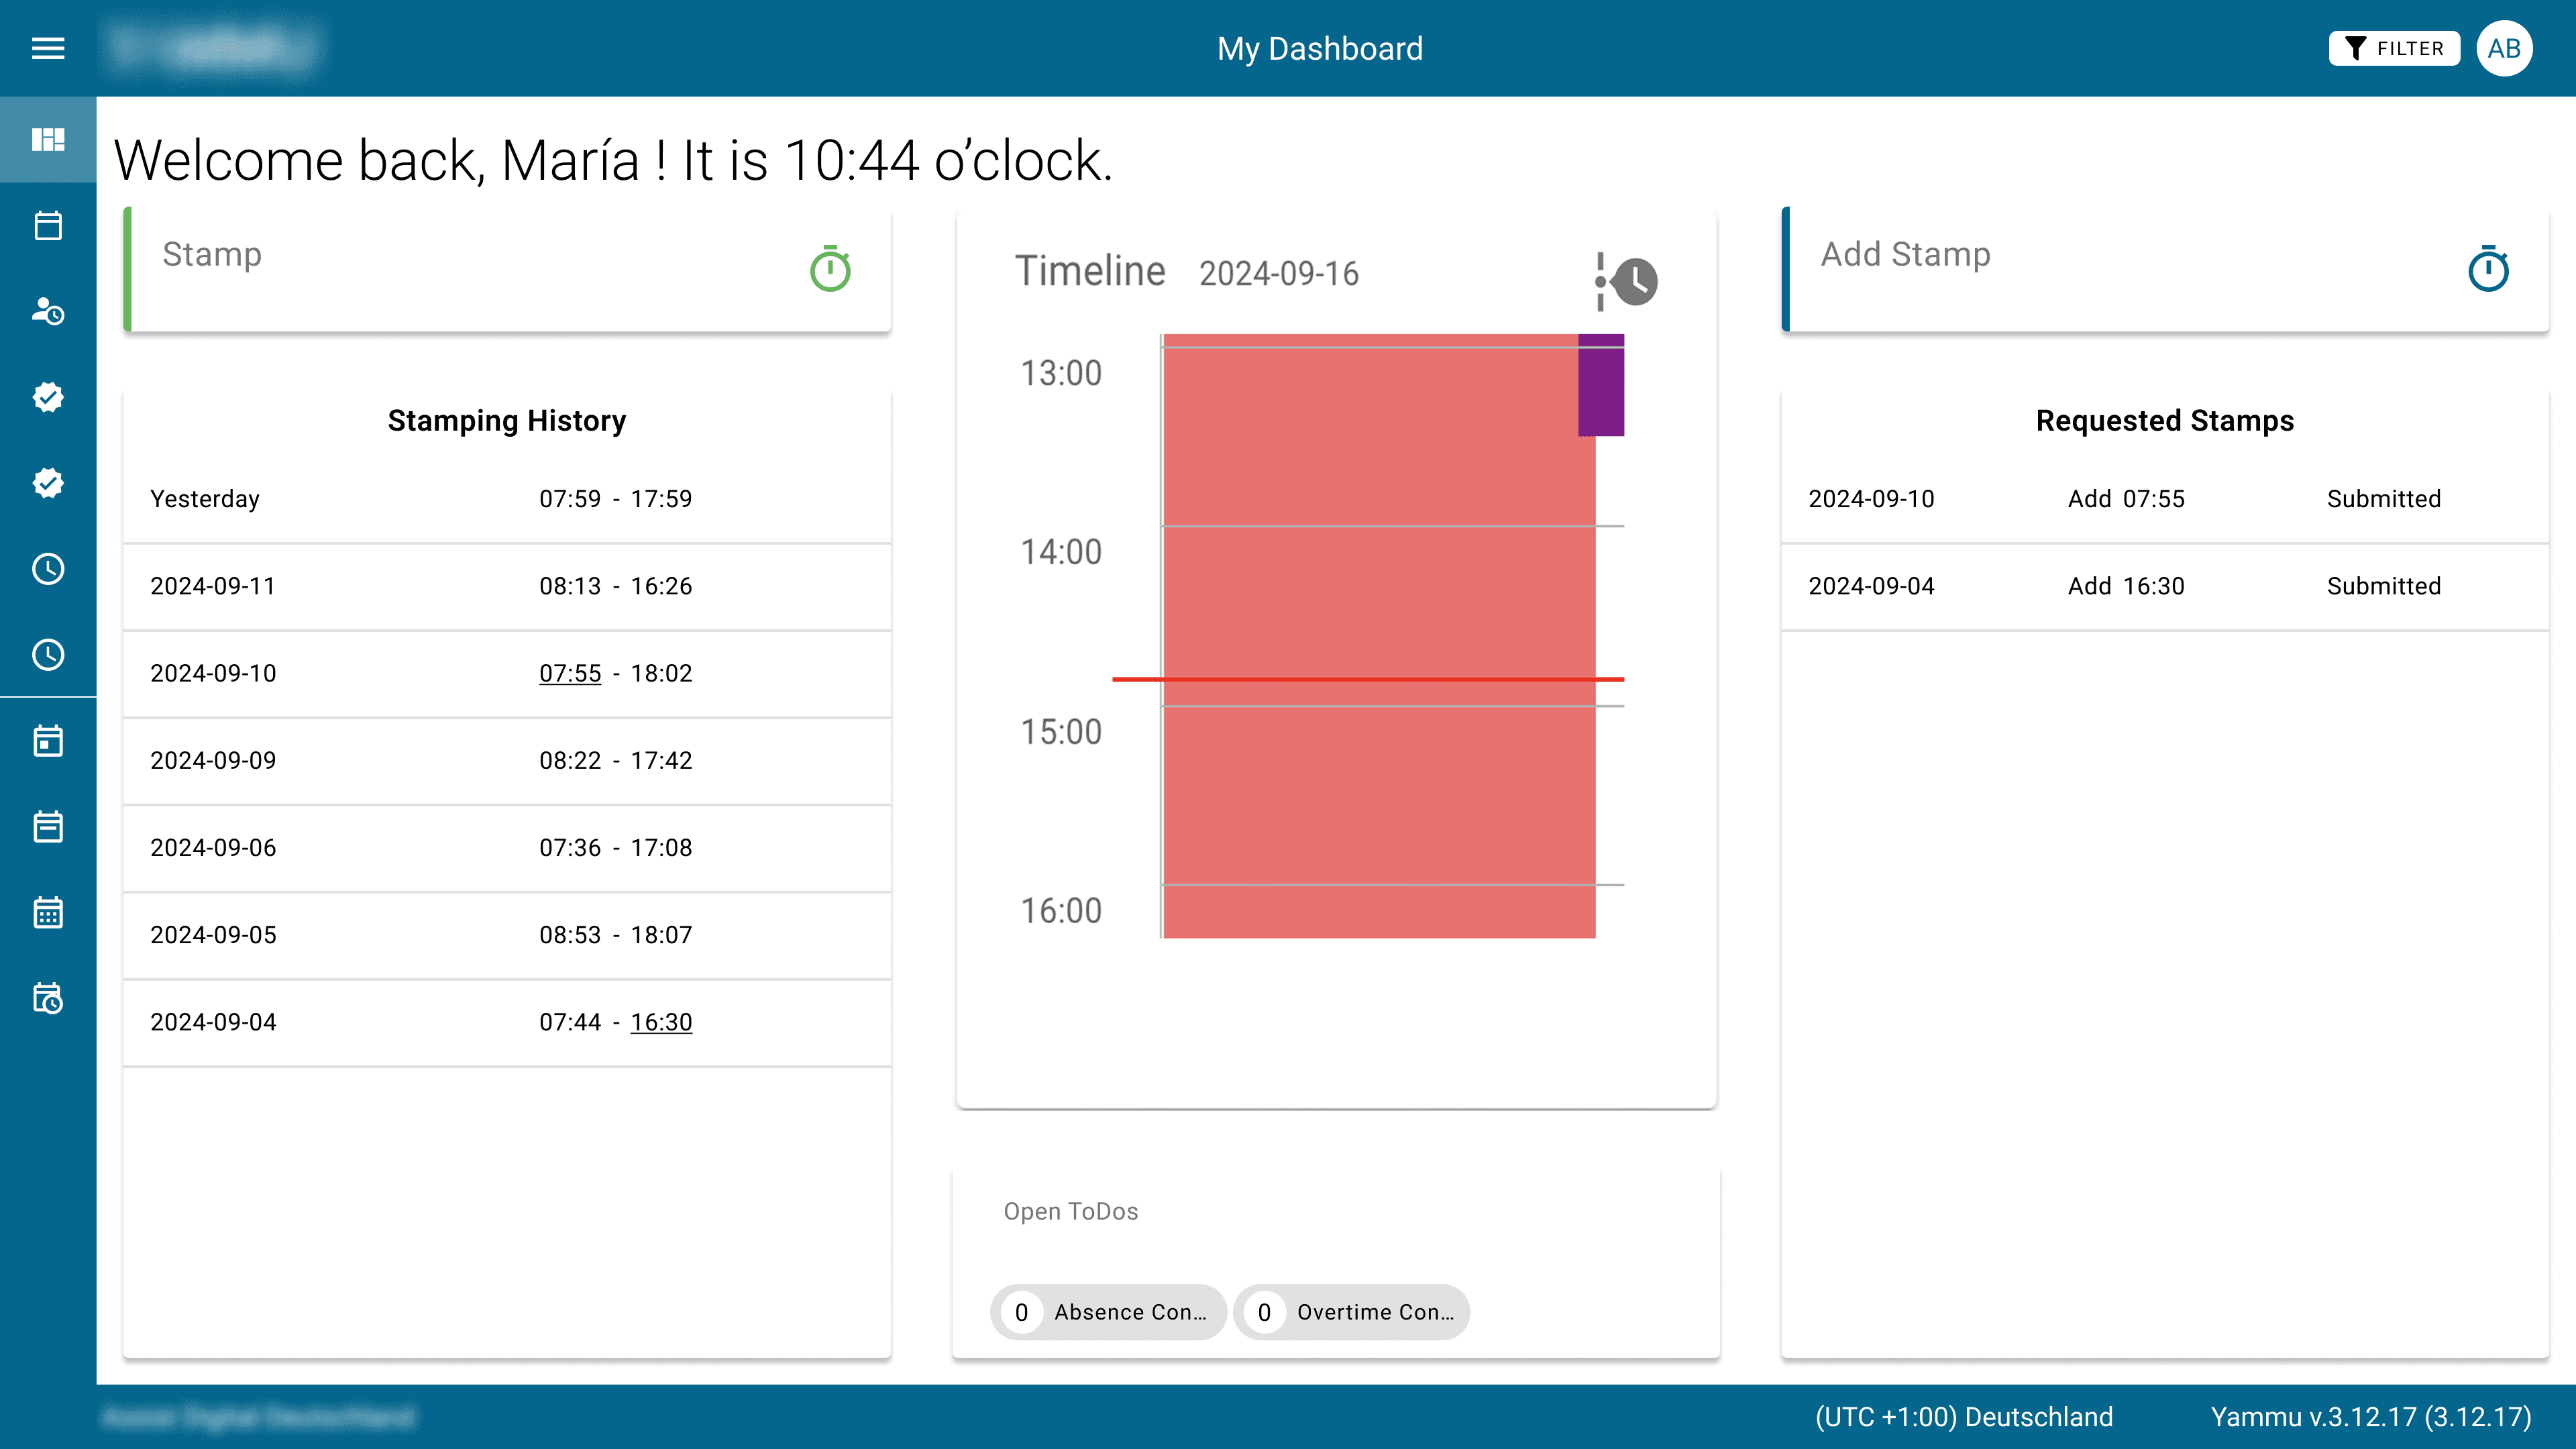Open the underlined 07:55 stamp link
Viewport: 2576px width, 1449px height.
pyautogui.click(x=570, y=673)
